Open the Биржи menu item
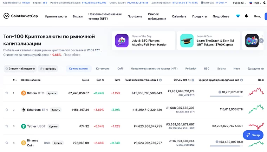 coord(78,16)
